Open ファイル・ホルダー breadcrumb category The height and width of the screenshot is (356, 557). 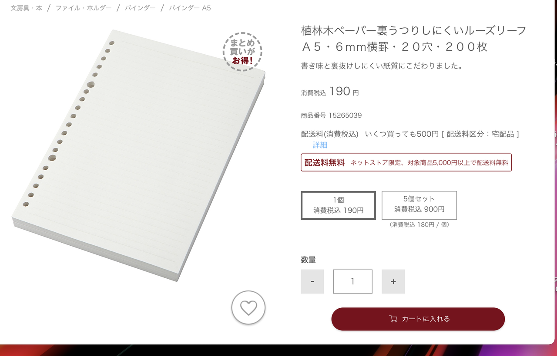[84, 8]
